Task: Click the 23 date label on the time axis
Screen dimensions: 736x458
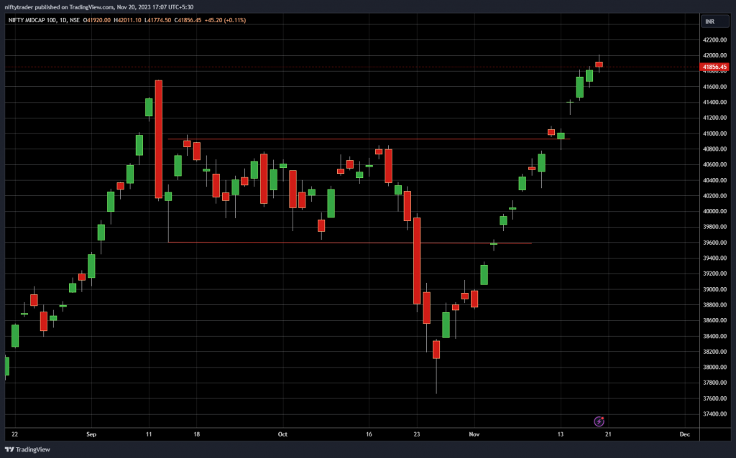Action: click(x=417, y=434)
